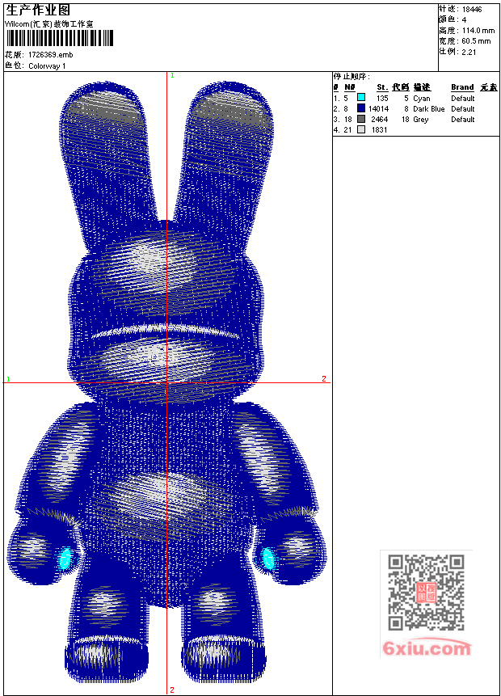Click the '色位:' label
Screen dimensions: 501x696
pos(15,66)
